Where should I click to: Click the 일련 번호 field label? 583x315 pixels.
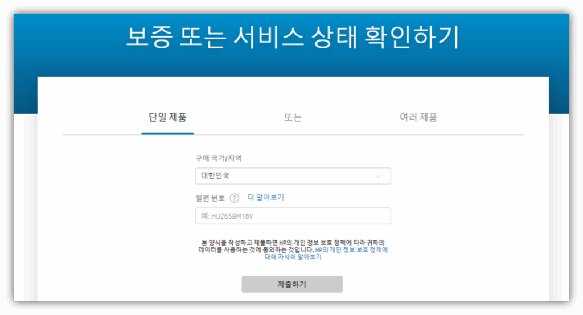click(210, 198)
